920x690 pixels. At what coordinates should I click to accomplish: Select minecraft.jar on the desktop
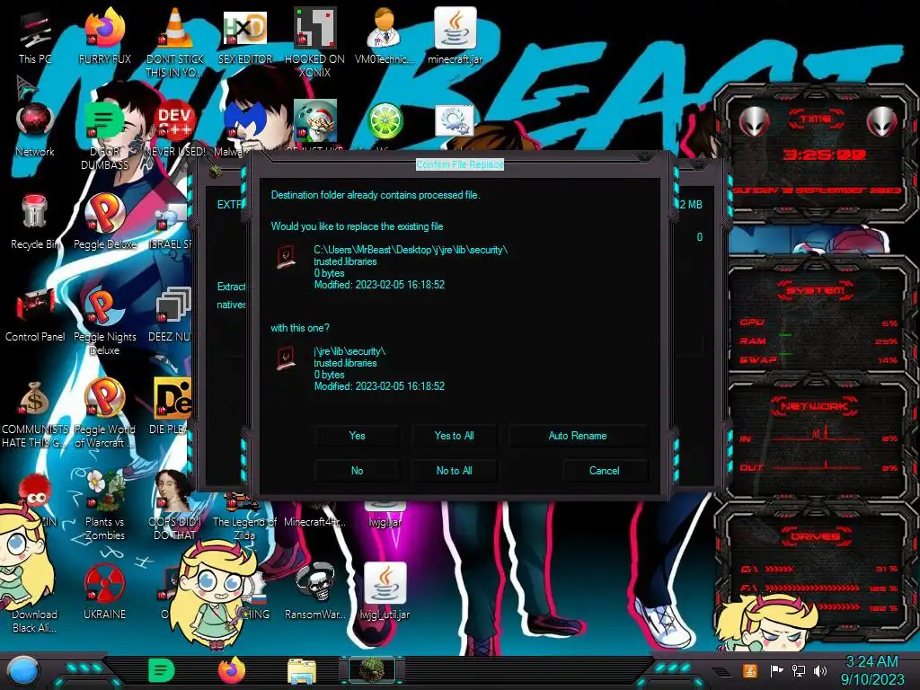(455, 36)
